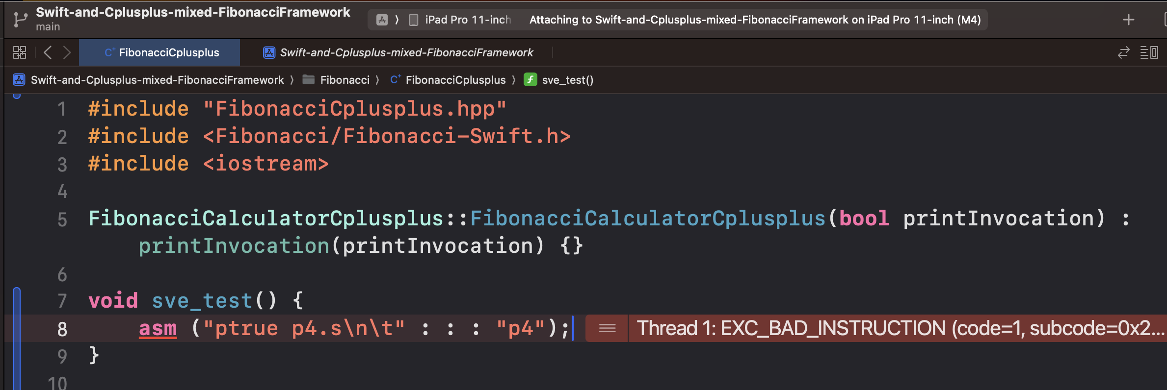This screenshot has width=1167, height=390.
Task: Click the EXC_BAD_INSTRUCTION error message
Action: click(901, 328)
